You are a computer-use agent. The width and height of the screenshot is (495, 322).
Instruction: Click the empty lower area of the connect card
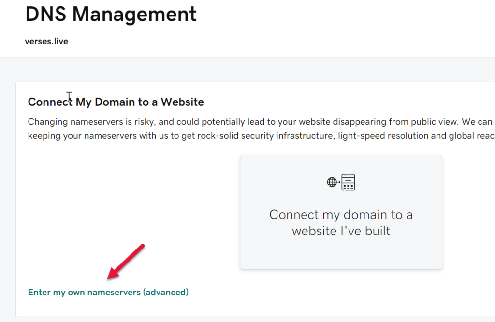341,254
